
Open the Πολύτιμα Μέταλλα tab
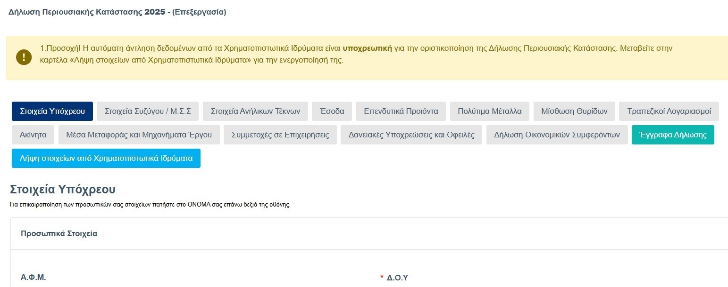click(x=489, y=112)
